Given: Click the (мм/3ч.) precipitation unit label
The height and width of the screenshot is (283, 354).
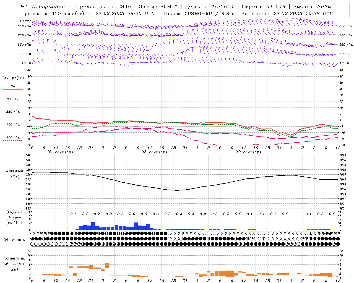Looking at the screenshot, I should coord(14,212).
